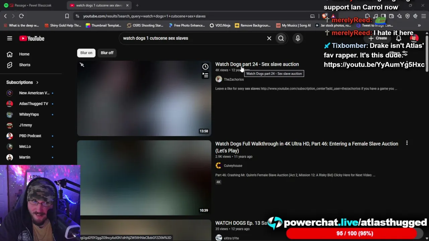429x241 pixels.
Task: Open the Part 24 video title link
Action: point(257,64)
